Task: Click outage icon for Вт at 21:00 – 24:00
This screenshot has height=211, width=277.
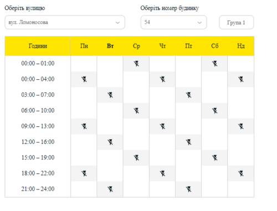Action: pos(110,189)
